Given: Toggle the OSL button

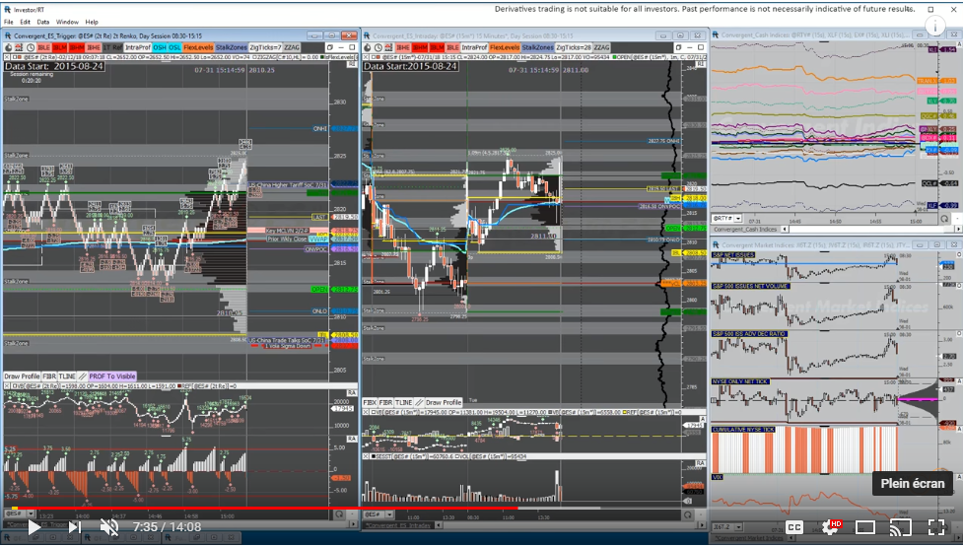Looking at the screenshot, I should click(x=174, y=47).
